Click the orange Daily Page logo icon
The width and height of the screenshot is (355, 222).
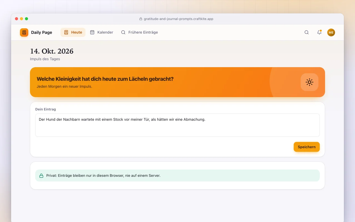click(x=24, y=32)
